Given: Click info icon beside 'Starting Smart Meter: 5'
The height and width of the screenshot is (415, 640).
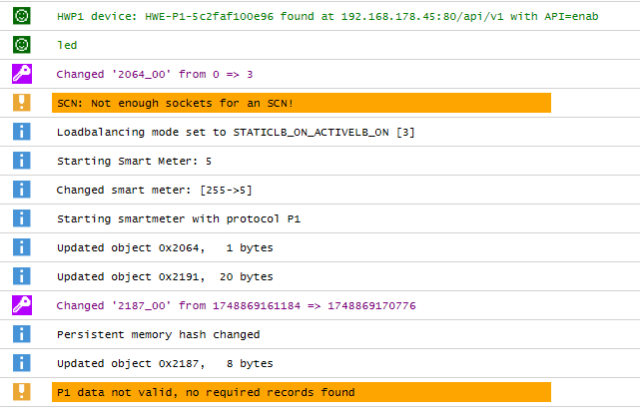Looking at the screenshot, I should tap(22, 161).
